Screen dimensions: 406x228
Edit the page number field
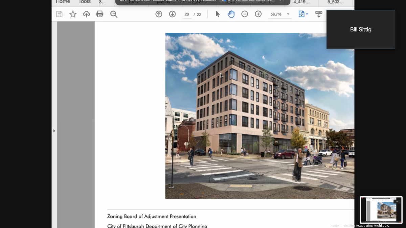pyautogui.click(x=187, y=14)
